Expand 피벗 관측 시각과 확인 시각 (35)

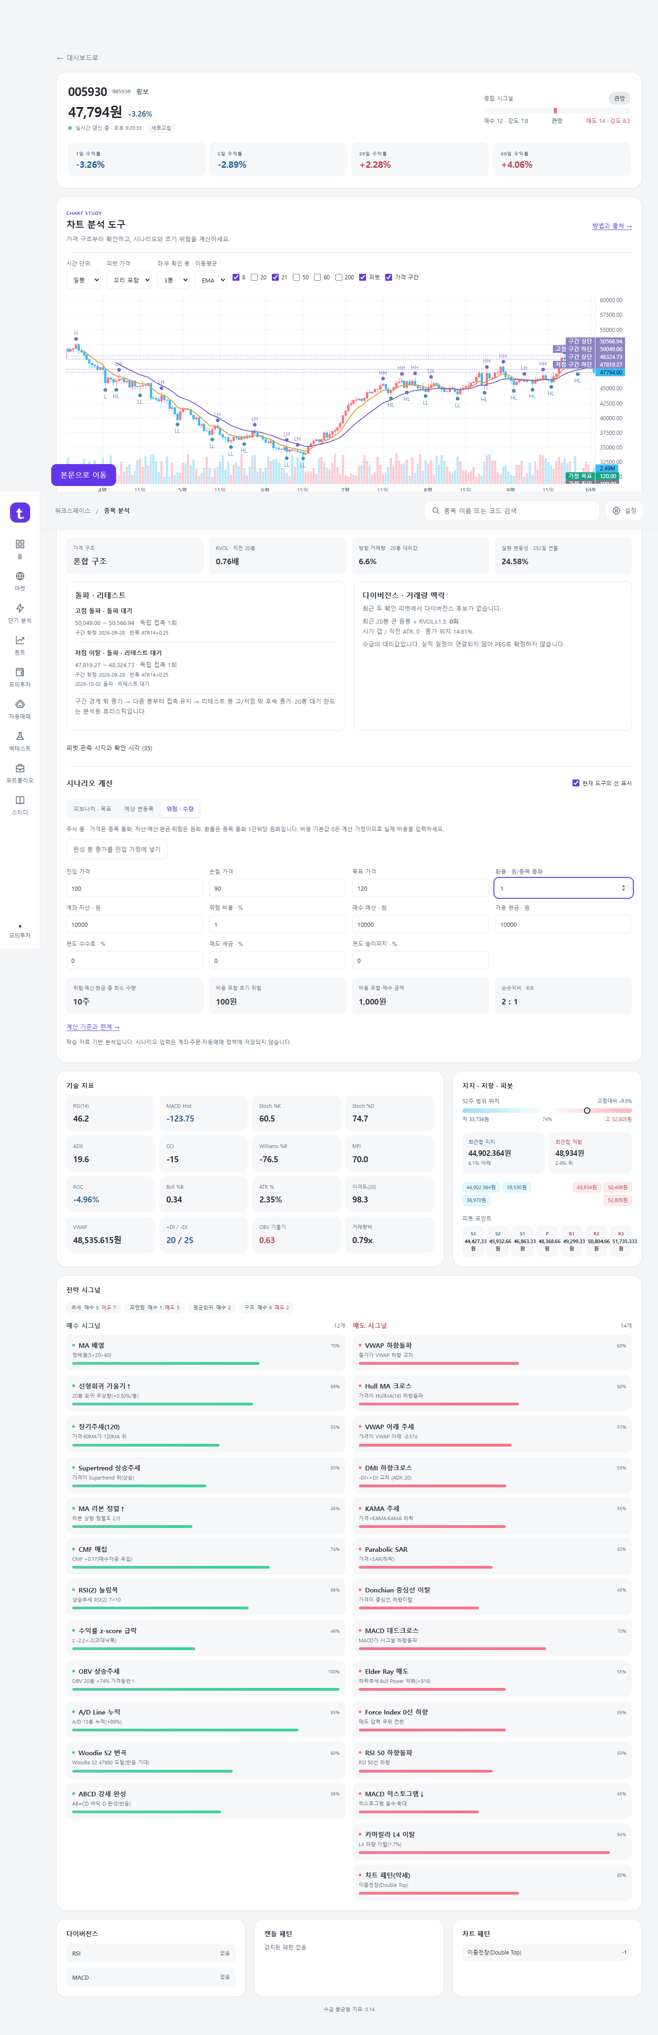point(109,748)
